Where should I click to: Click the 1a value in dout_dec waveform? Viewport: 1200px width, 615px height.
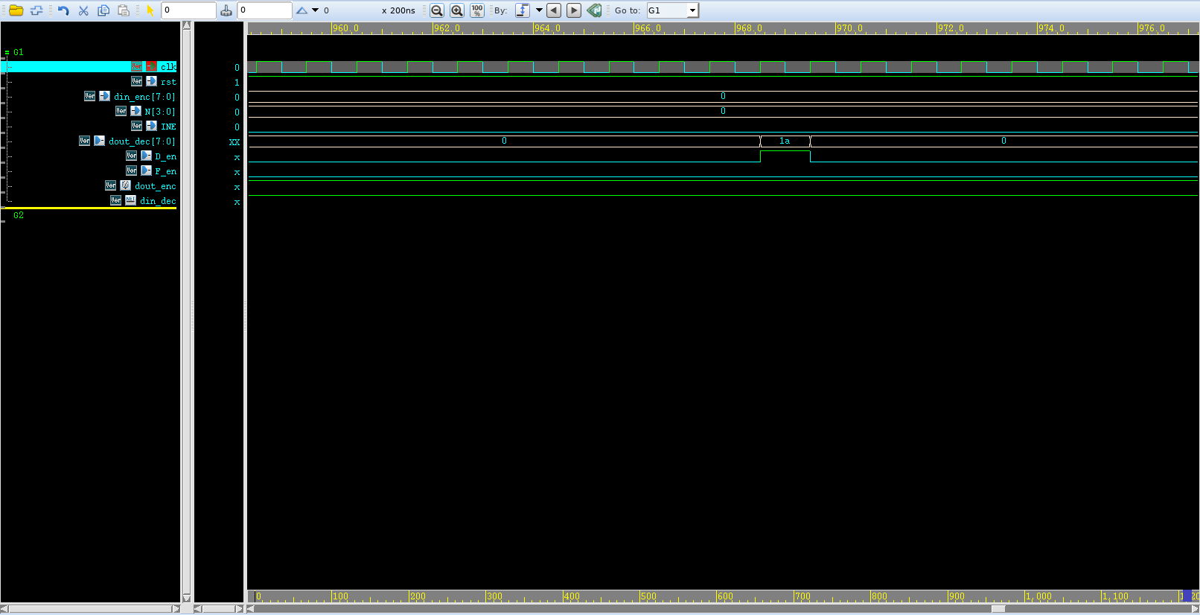785,141
